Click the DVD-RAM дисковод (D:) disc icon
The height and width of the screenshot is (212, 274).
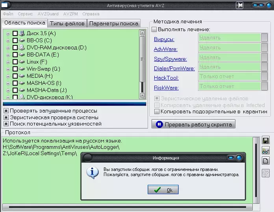tap(22, 47)
